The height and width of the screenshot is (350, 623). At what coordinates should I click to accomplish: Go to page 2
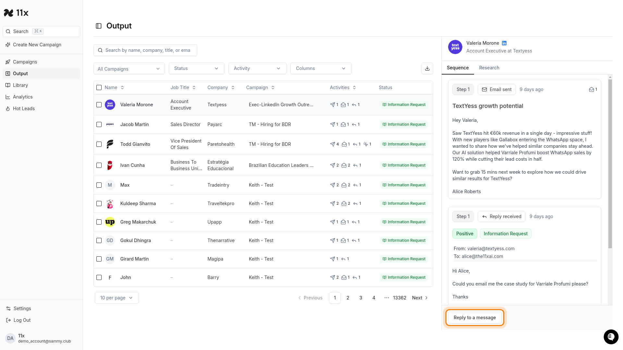click(348, 298)
